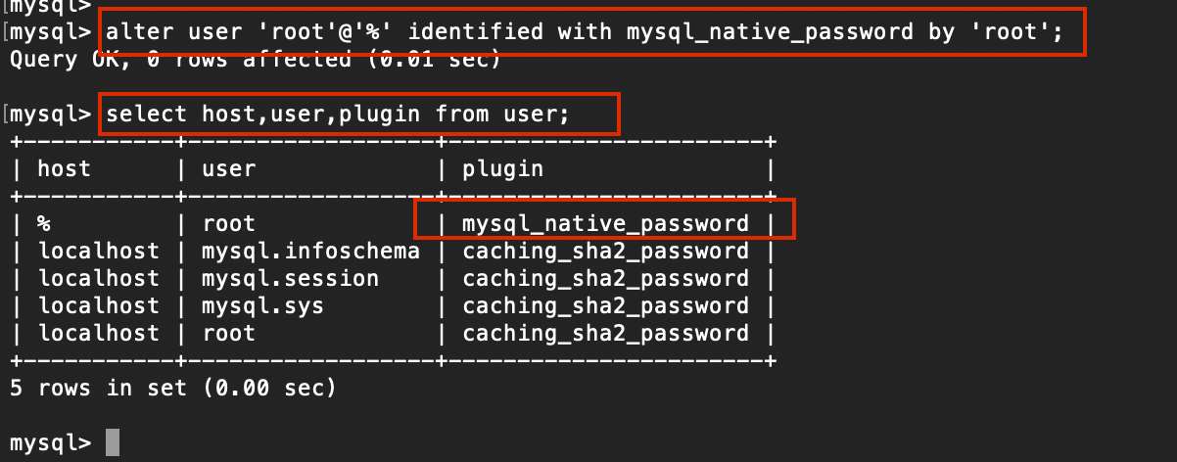Click the user column header
The image size is (1177, 462).
point(228,169)
